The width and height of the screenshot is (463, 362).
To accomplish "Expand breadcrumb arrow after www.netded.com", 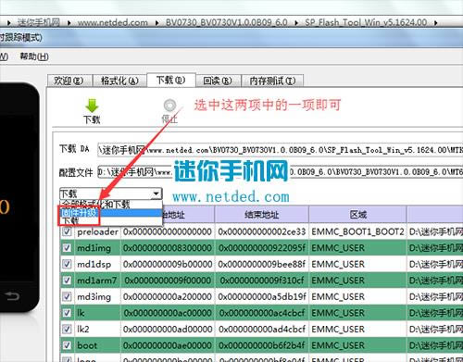I will (x=156, y=23).
